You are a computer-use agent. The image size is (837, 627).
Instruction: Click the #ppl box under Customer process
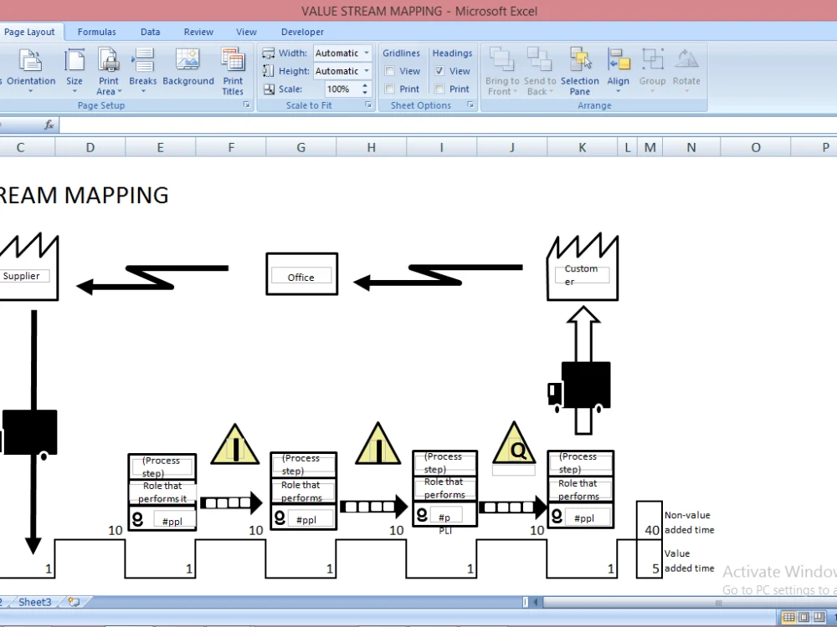click(x=584, y=517)
